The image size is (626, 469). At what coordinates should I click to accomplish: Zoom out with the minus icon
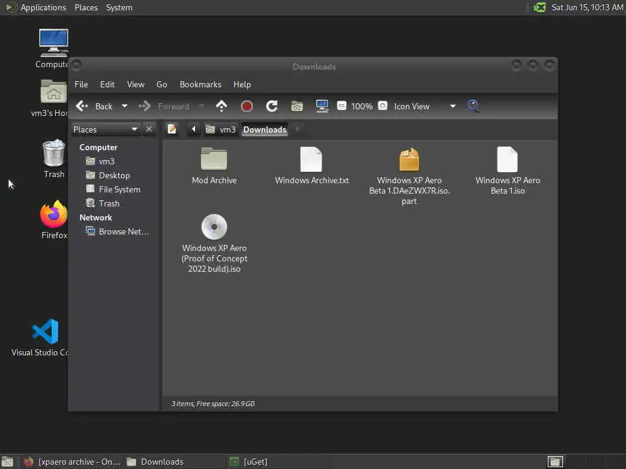click(341, 106)
